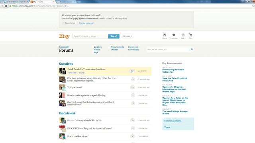Open the You account dropdown
Image resolution: width=255 pixels, height=143 pixels.
pos(183,36)
